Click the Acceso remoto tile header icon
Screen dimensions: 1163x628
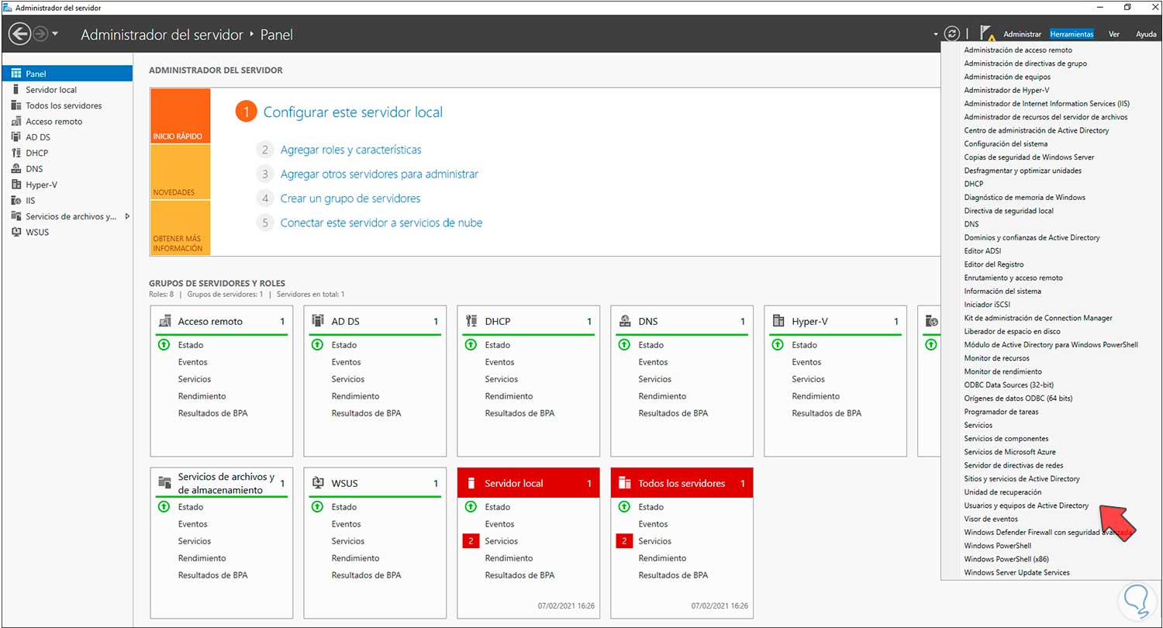(164, 321)
